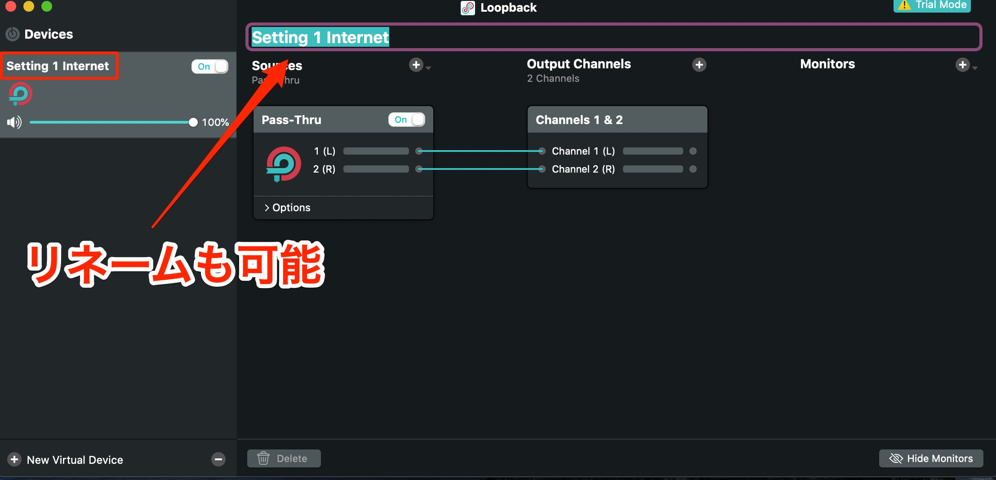Click the device name field Setting 1 Internet
The width and height of the screenshot is (996, 480).
click(x=614, y=37)
